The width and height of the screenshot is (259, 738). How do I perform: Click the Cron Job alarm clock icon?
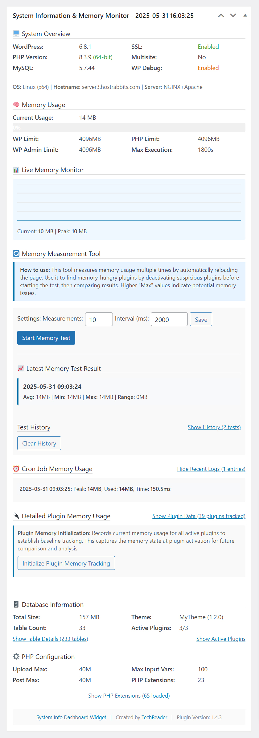coord(16,469)
